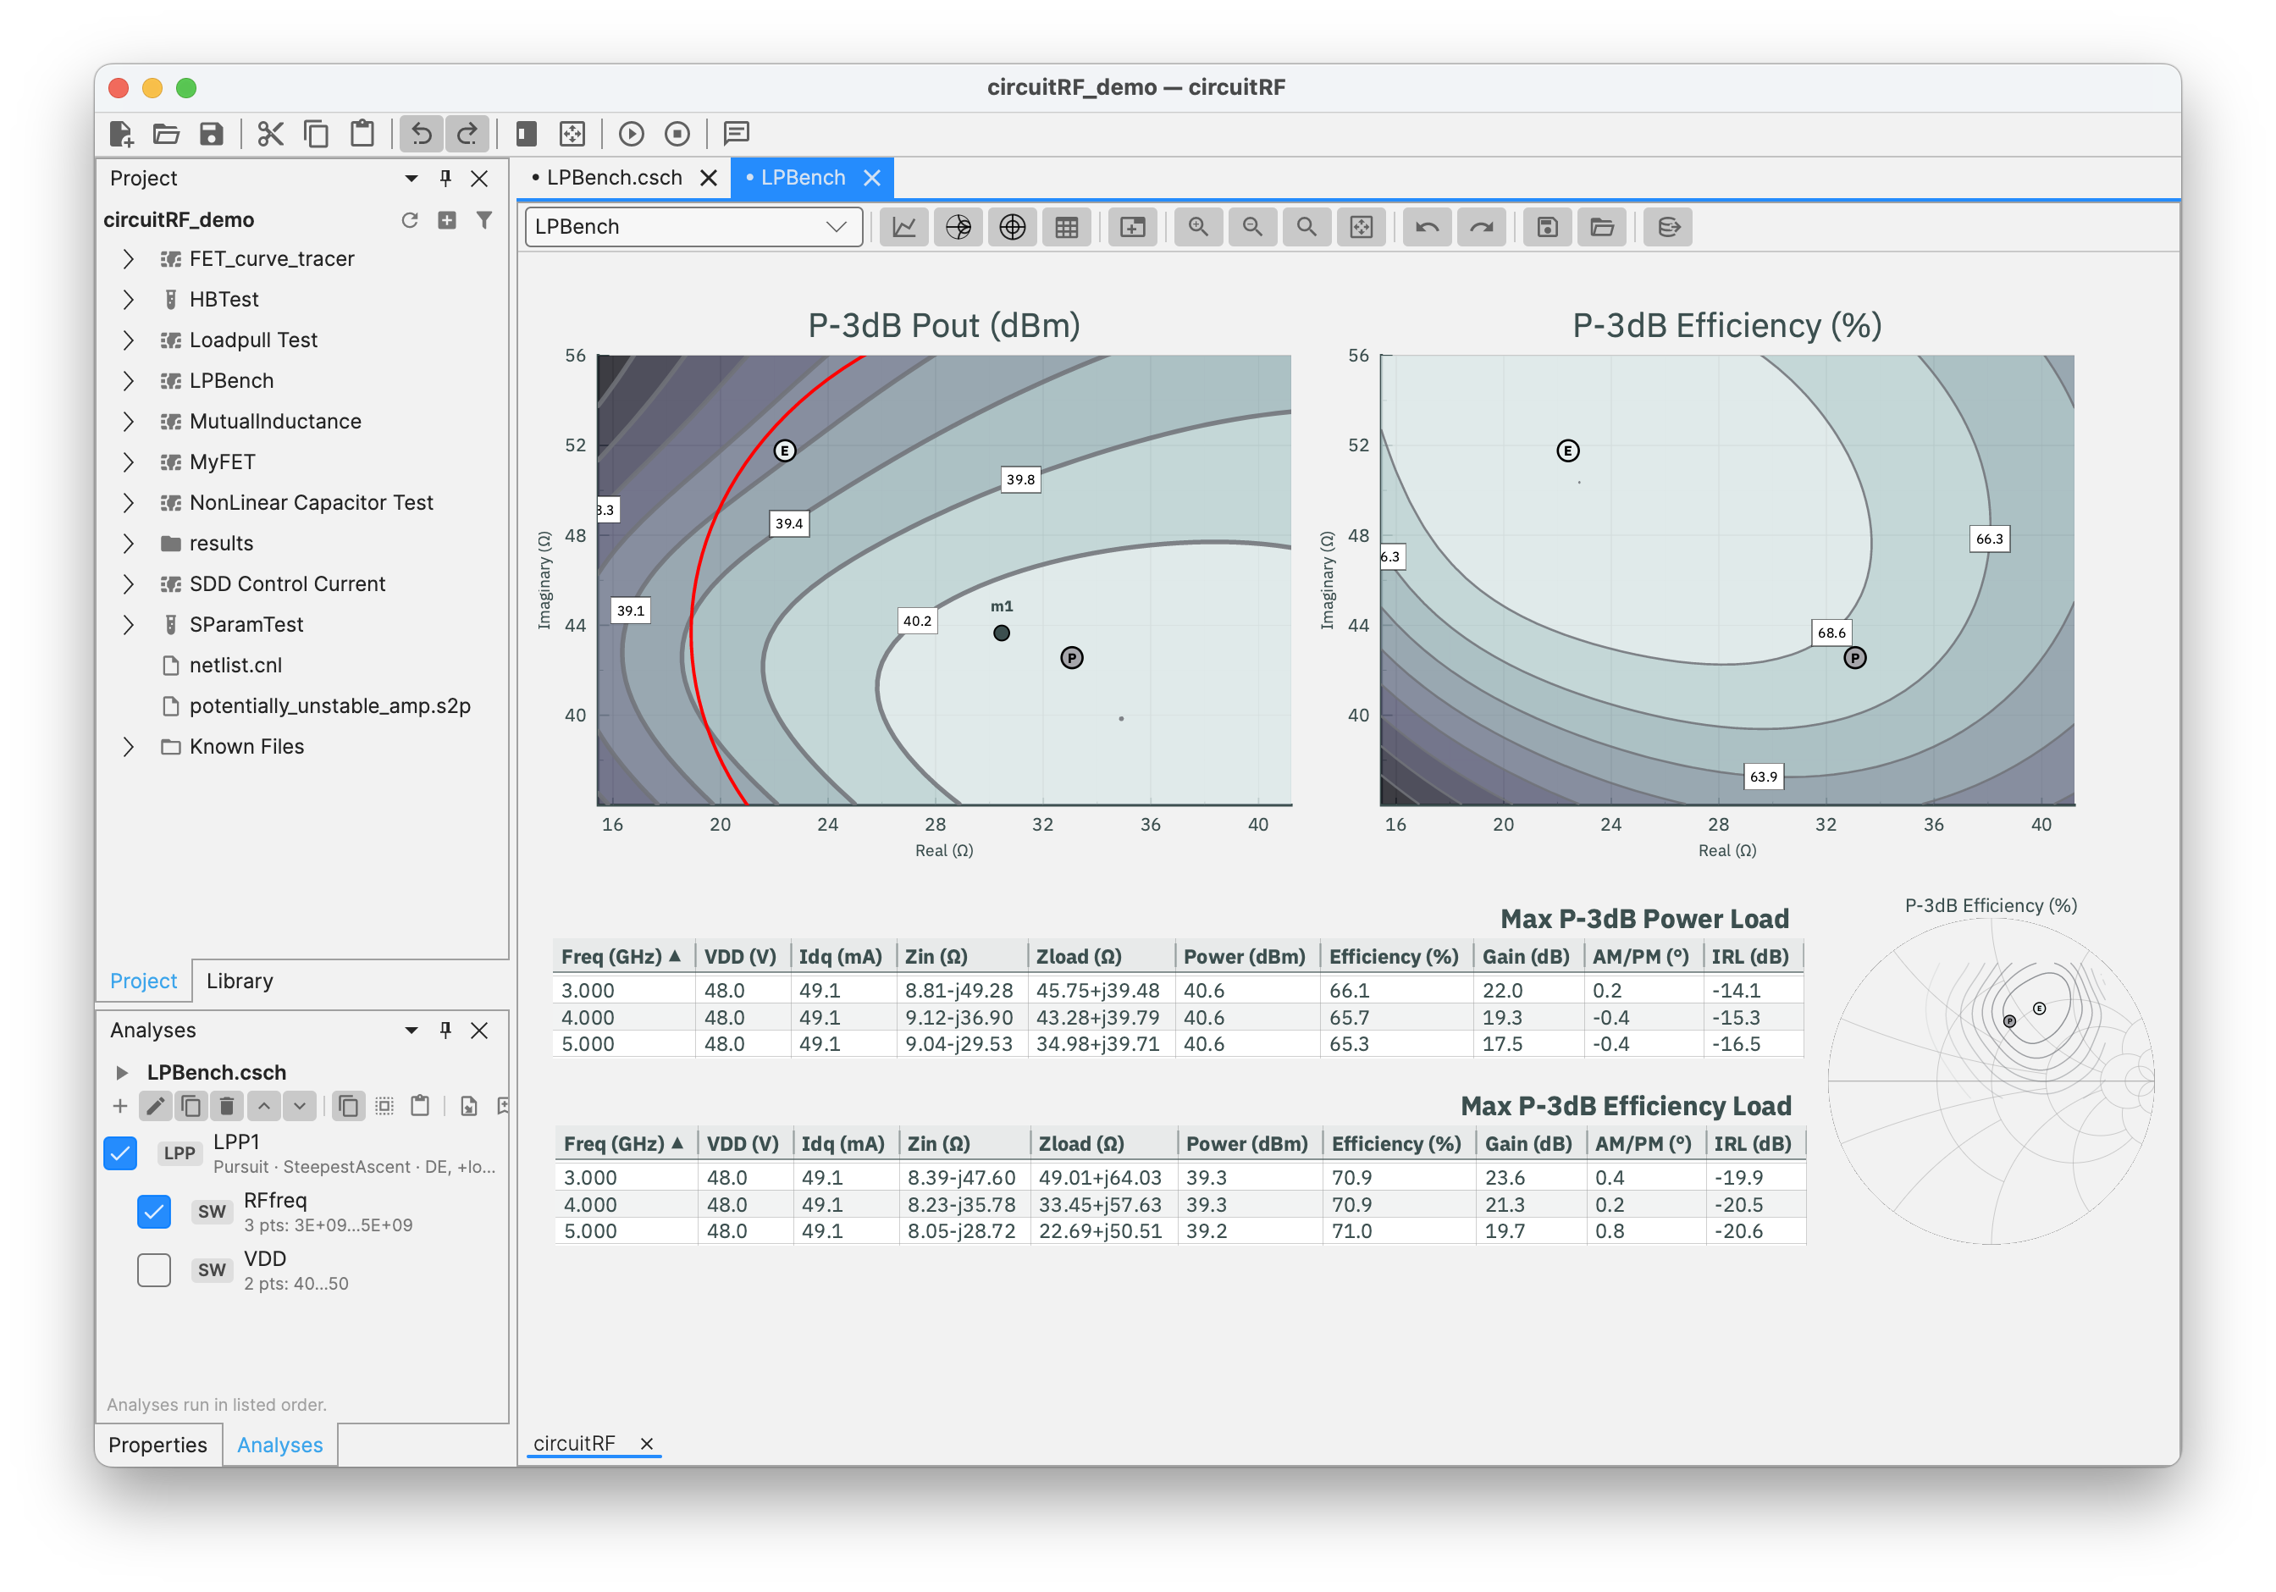2276x1592 pixels.
Task: Refresh the circuitRF_demo project tree
Action: click(x=410, y=220)
